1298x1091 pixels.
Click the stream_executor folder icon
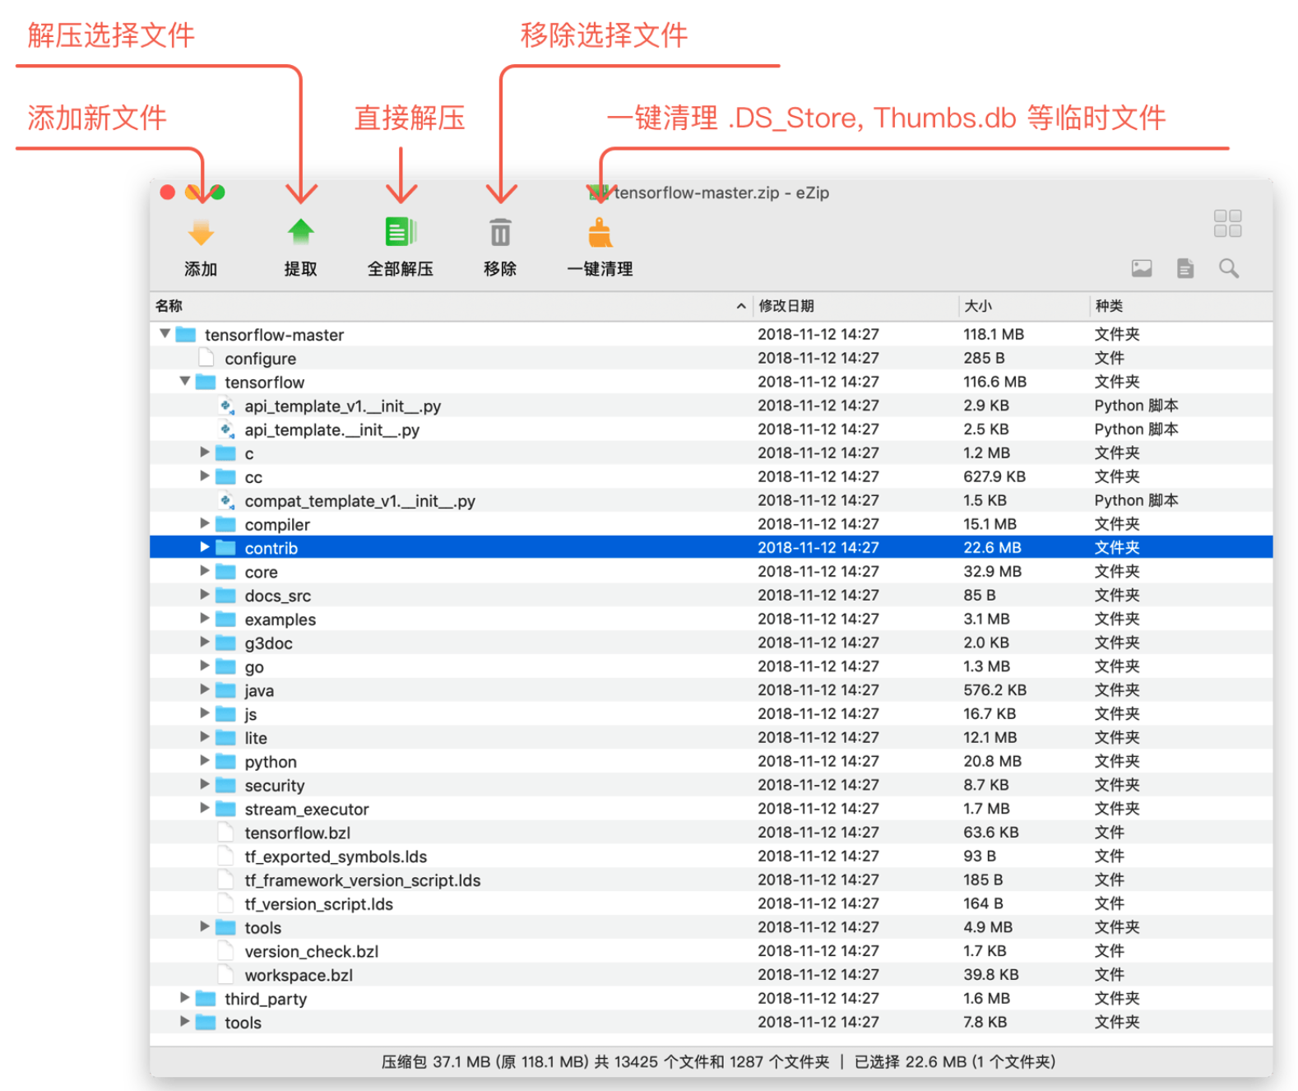click(225, 809)
